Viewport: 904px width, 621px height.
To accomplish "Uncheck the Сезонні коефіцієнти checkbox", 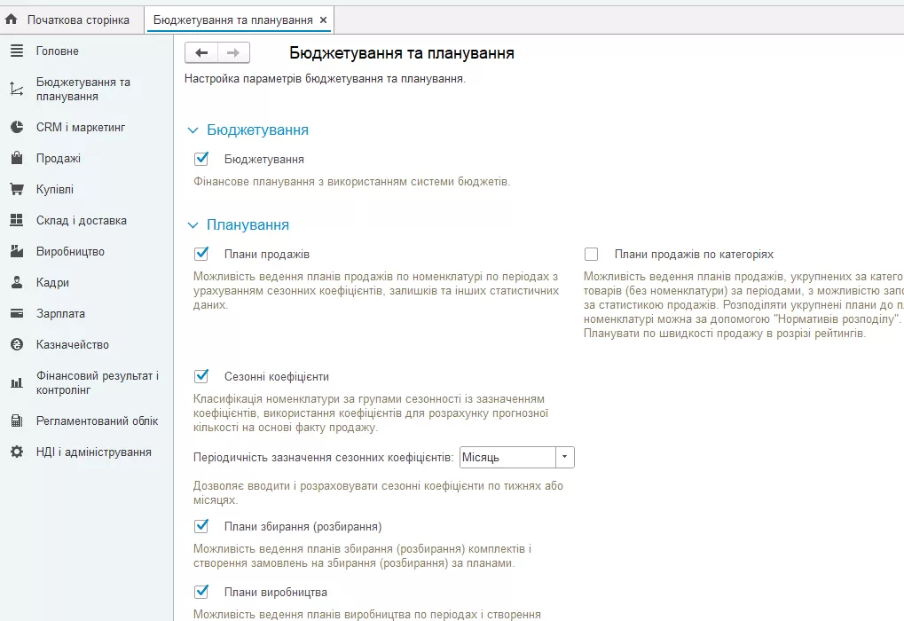I will 201,376.
